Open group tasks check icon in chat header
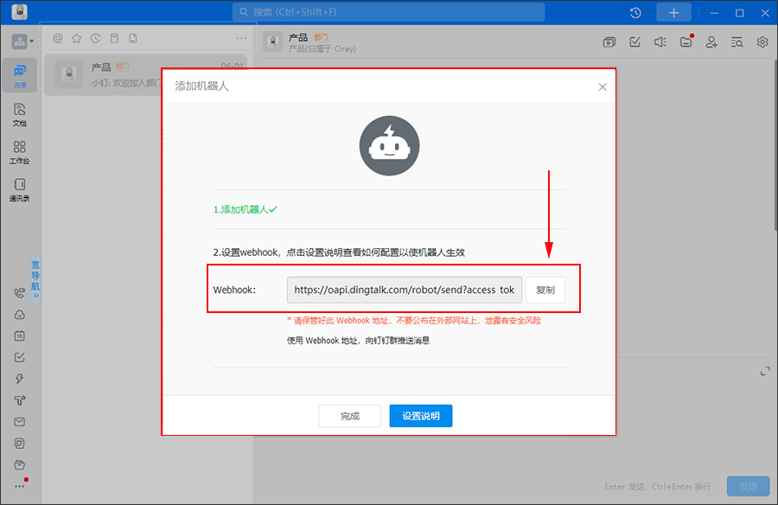Screen dimensions: 778x505 [x=635, y=42]
